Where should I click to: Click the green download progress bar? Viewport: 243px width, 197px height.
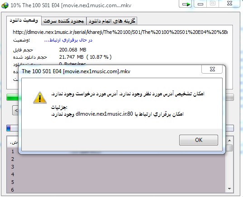(12, 98)
